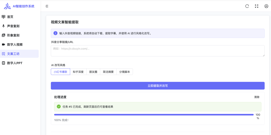Select the 文案工坊 menu item
The width and height of the screenshot is (271, 135).
(19, 54)
